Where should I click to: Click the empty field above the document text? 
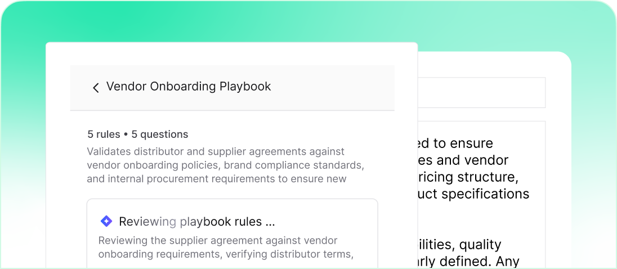481,92
